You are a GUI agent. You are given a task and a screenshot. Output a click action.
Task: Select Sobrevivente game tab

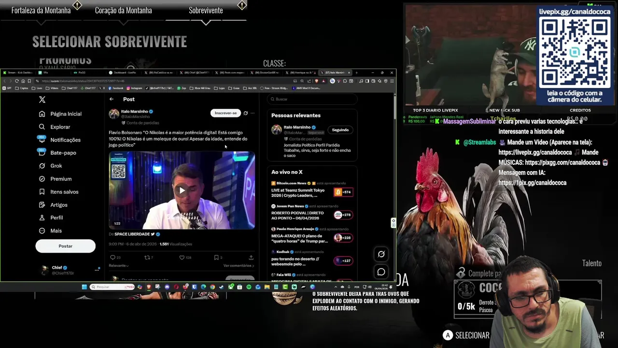pos(206,10)
